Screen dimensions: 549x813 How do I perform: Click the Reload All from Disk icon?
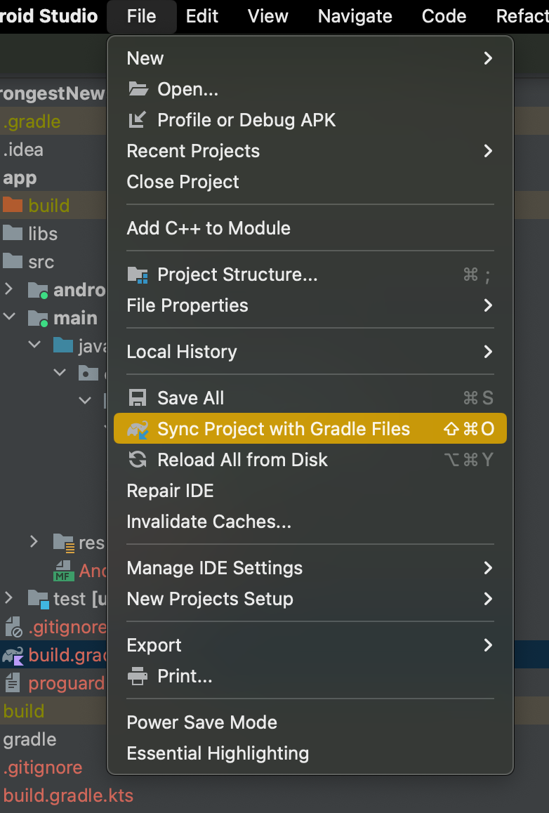[138, 459]
